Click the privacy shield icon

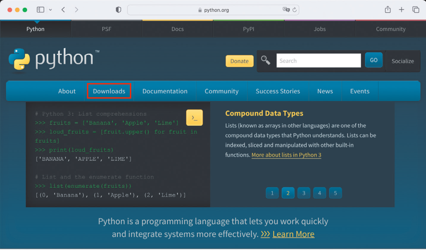[119, 10]
